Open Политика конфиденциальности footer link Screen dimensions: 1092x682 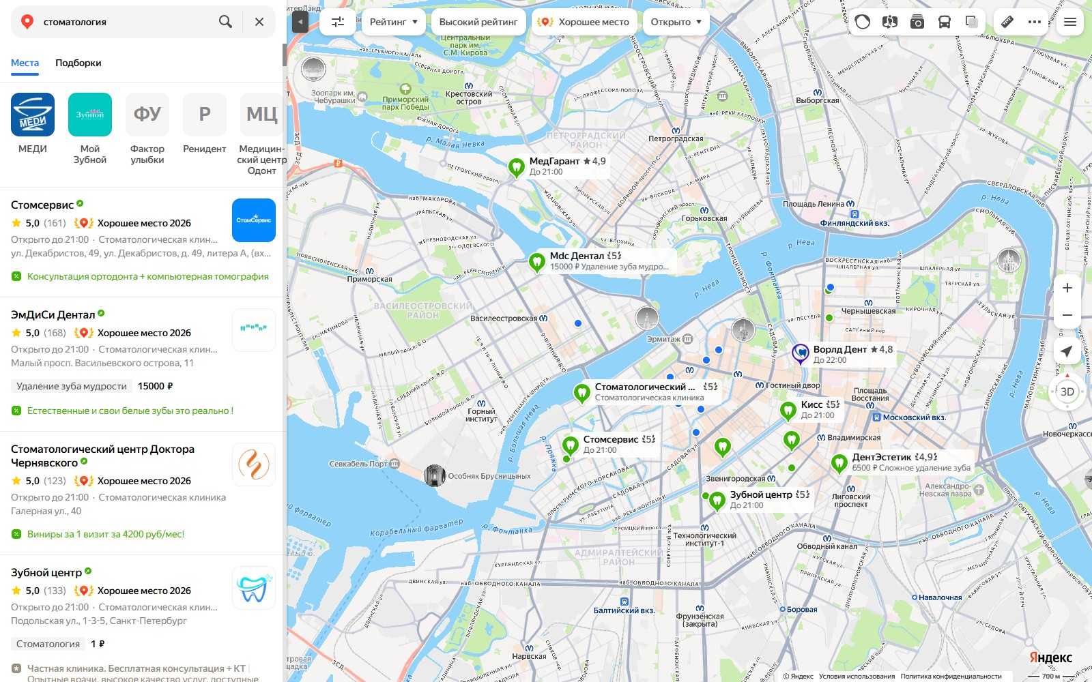pos(951,677)
